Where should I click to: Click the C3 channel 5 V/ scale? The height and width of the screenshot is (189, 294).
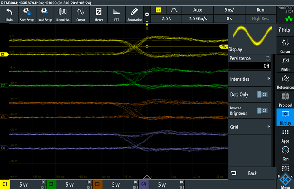coord(116,185)
